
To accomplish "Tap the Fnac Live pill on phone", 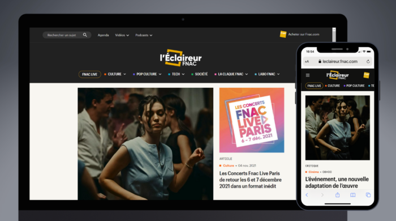I will pos(314,86).
